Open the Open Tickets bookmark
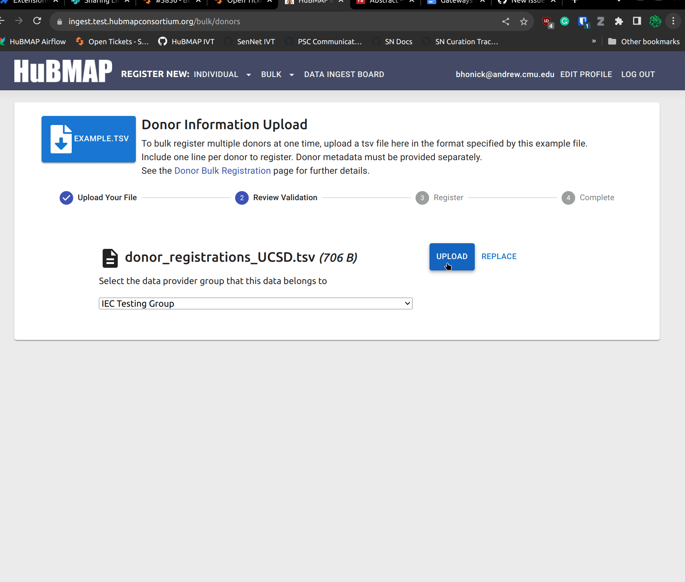Screen dimensions: 685x582 [112, 42]
